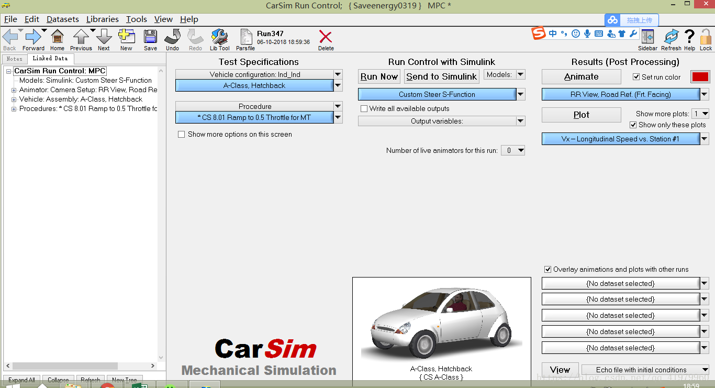The height and width of the screenshot is (388, 715).
Task: Toggle the Set run color checkbox
Action: 636,76
